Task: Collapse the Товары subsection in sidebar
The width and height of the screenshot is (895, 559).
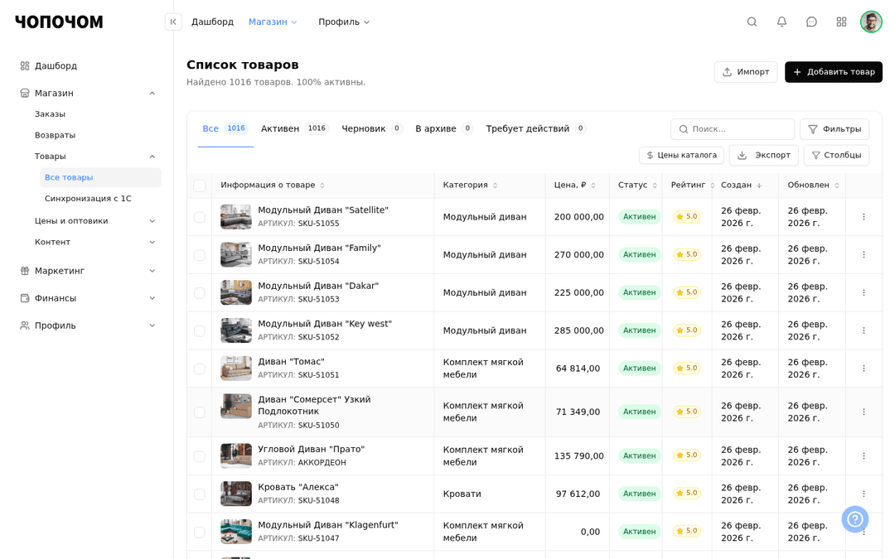Action: 152,157
